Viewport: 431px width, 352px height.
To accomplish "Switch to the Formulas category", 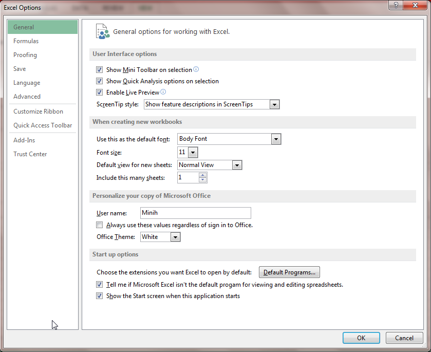I will pos(43,41).
